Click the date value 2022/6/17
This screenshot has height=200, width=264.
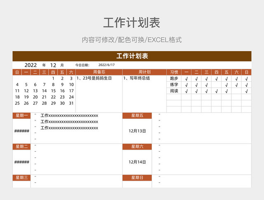point(106,65)
